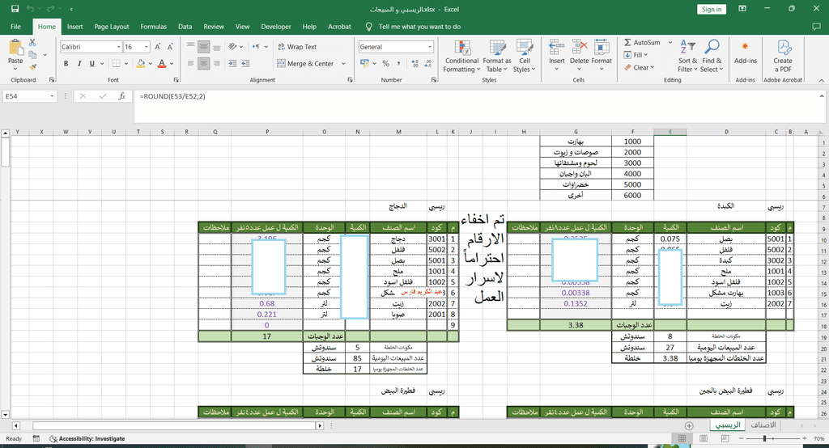Toggle Center horizontal alignment

203,63
